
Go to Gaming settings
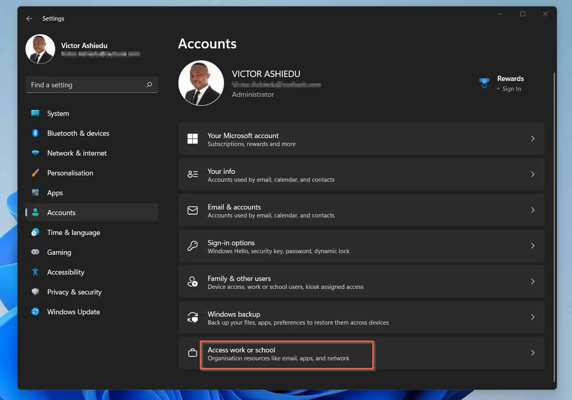(92, 252)
